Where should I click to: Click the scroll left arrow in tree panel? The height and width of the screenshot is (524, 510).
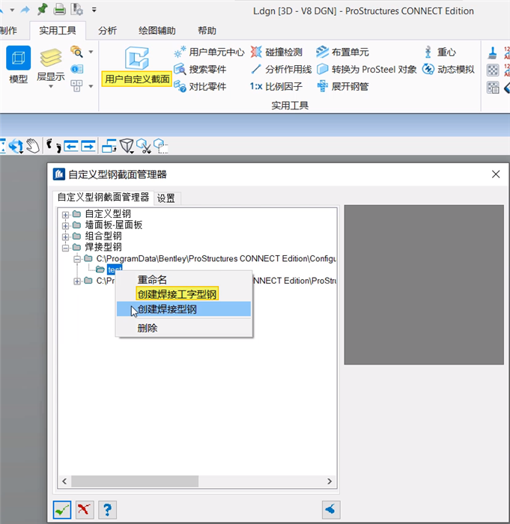[64, 481]
